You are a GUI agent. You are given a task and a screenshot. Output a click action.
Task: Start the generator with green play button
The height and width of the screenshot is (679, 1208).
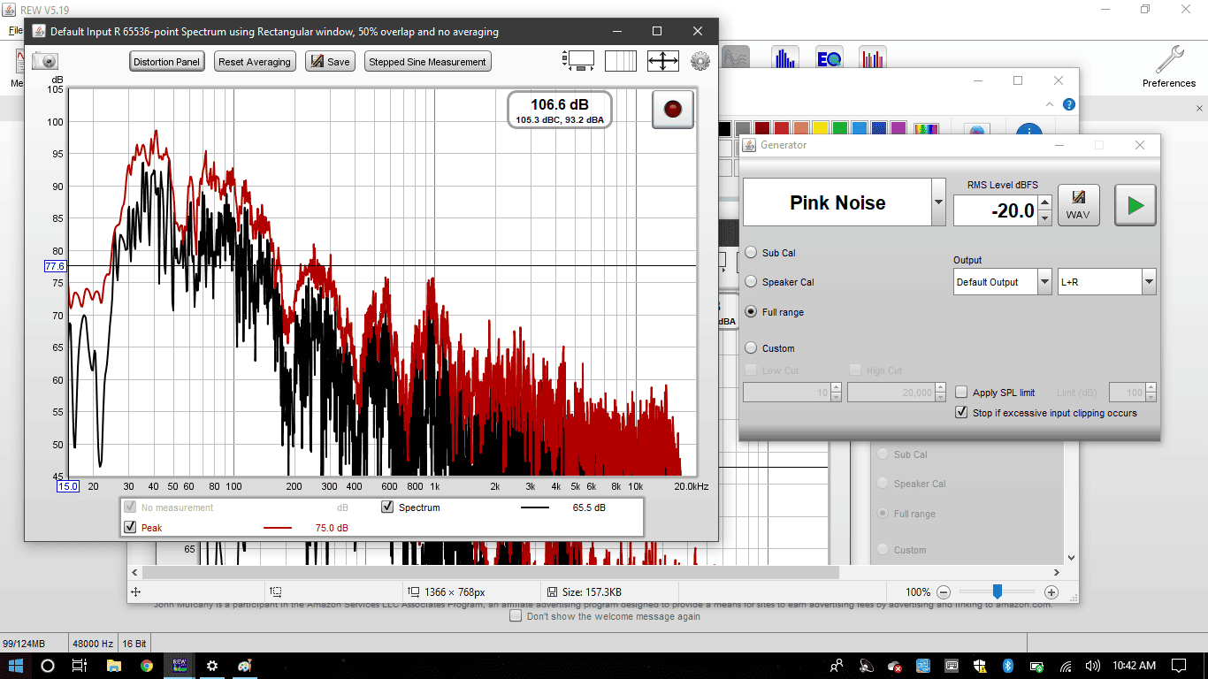click(1135, 205)
